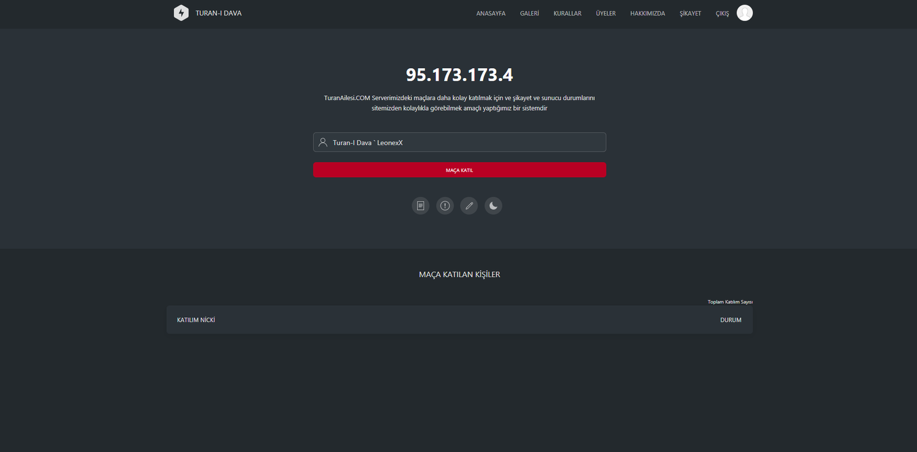Open the GALERİ menu item
This screenshot has height=452, width=917.
click(x=529, y=13)
